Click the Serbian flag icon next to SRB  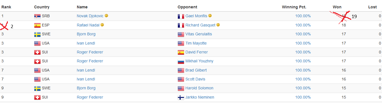click(37, 16)
